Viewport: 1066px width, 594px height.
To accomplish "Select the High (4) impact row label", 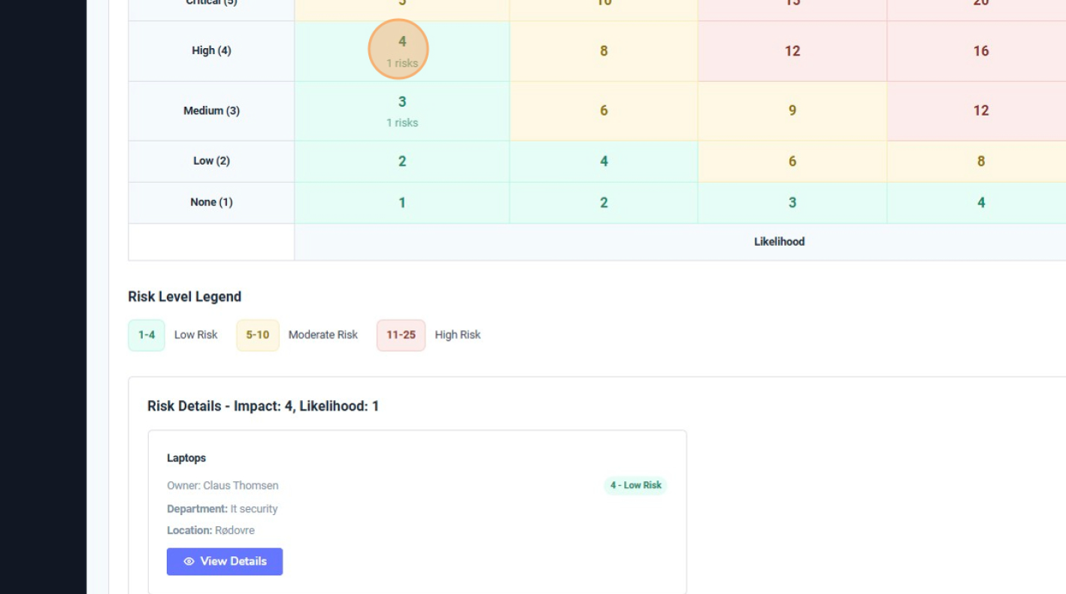I will [x=211, y=50].
